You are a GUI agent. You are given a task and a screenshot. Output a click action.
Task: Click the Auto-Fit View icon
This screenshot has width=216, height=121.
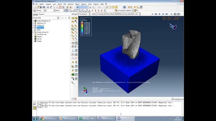coord(60,7)
